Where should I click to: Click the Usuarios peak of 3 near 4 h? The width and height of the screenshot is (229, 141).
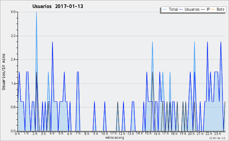pyautogui.click(x=52, y=42)
